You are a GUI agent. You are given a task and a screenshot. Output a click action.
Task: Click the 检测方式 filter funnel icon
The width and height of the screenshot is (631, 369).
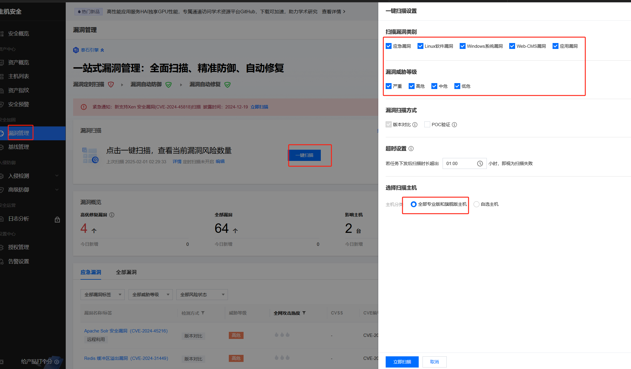tap(203, 313)
